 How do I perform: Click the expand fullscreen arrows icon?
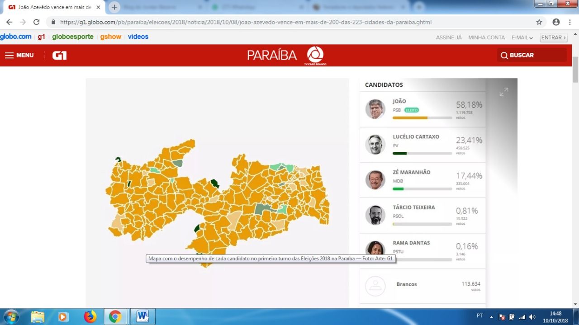503,92
